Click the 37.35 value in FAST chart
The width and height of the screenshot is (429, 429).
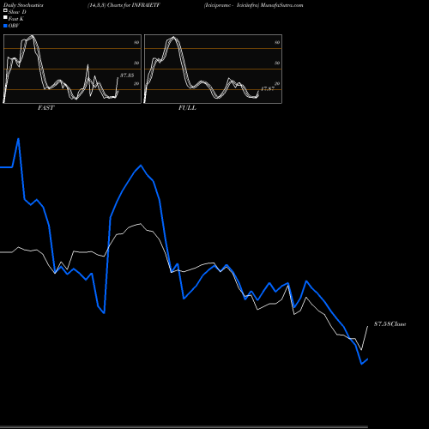(127, 76)
